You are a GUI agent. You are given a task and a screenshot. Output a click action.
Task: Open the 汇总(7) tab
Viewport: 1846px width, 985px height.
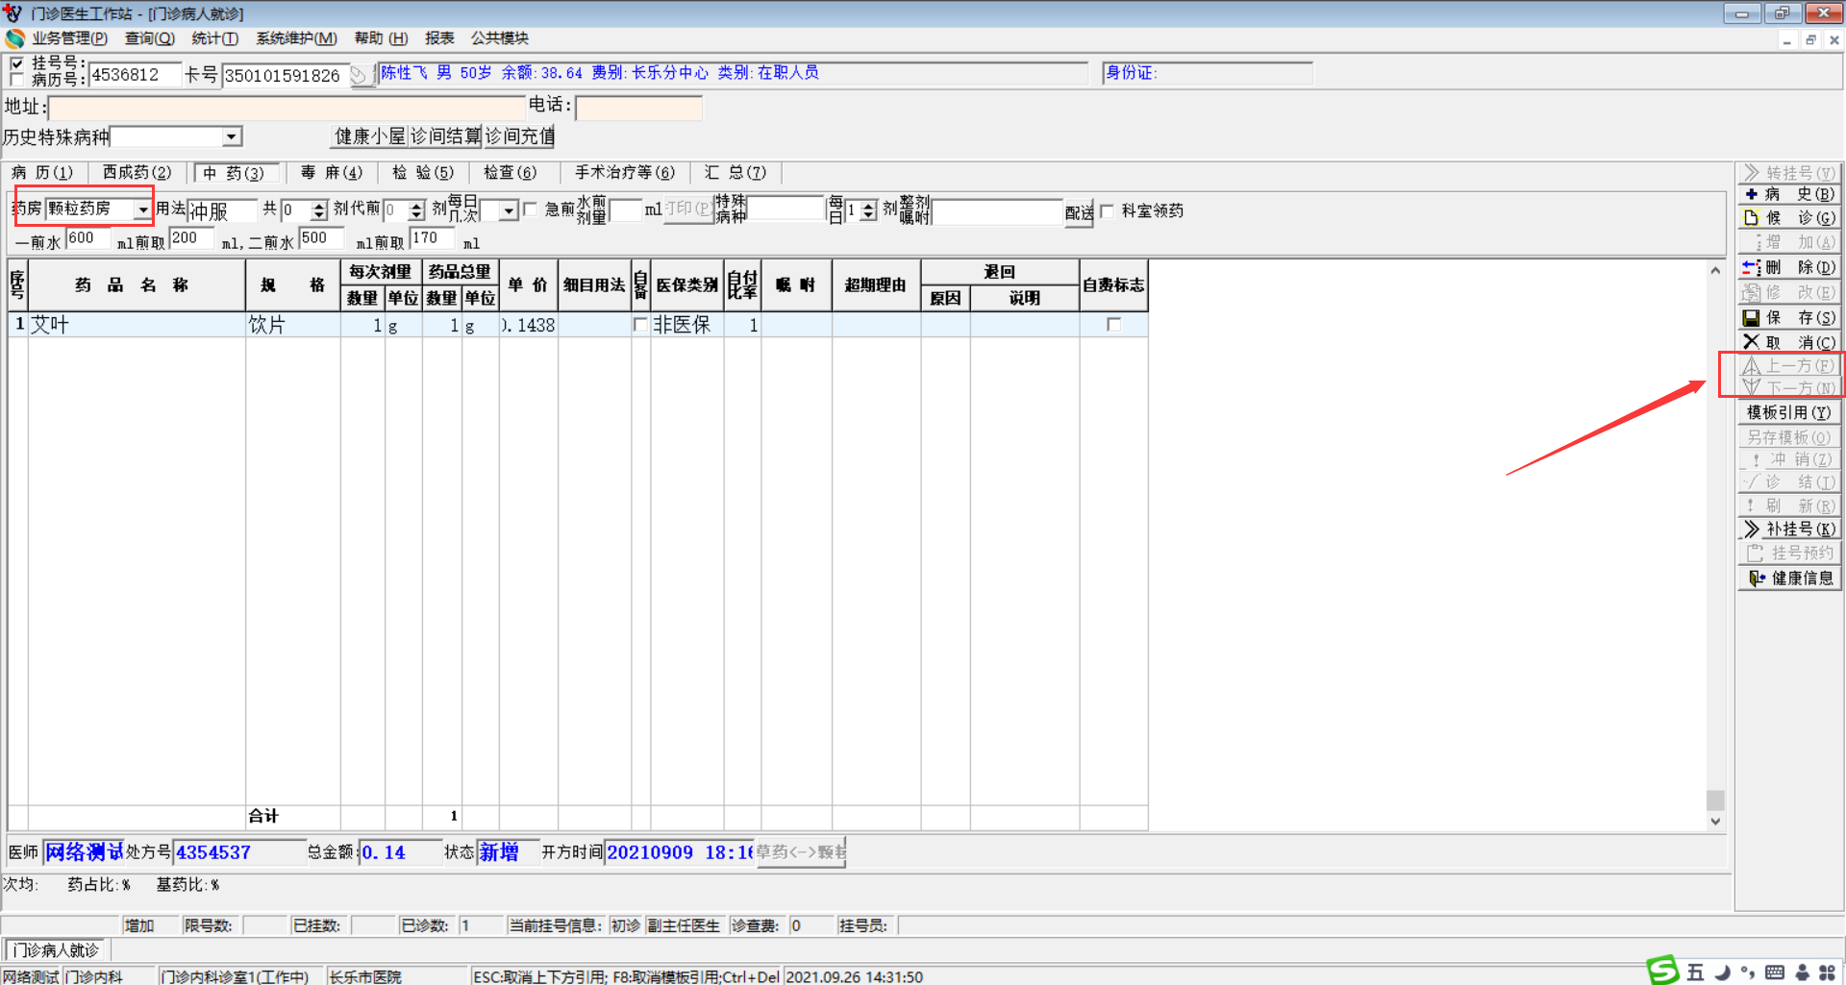tap(736, 172)
